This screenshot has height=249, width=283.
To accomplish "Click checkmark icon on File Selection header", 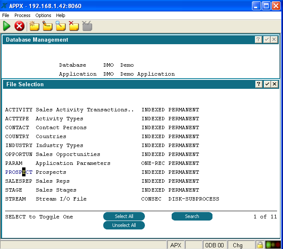I will [x=267, y=84].
